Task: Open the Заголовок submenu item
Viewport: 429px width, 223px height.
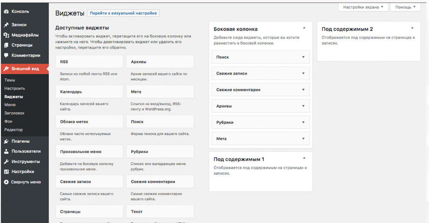Action: 14,113
